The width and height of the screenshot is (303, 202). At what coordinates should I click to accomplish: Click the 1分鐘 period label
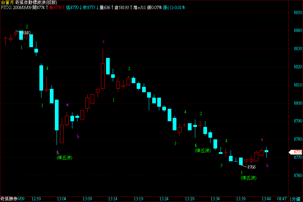[295, 199]
